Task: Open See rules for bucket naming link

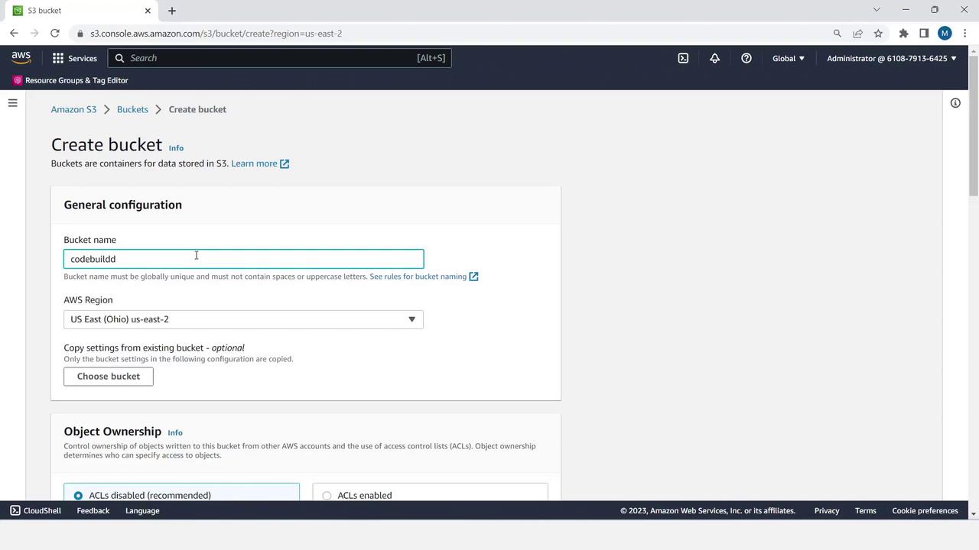Action: [418, 277]
